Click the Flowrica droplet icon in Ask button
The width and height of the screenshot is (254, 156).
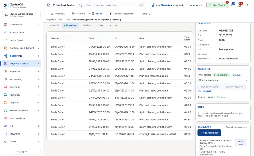point(153,5)
